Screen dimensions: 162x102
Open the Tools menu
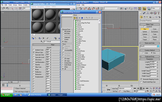10,5
